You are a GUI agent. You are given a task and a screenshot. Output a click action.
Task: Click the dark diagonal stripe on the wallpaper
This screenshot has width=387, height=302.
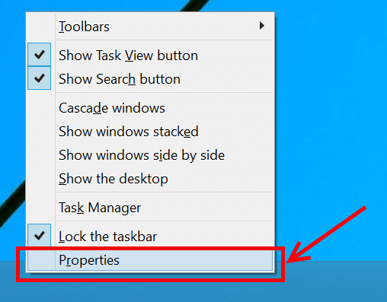pos(194,5)
